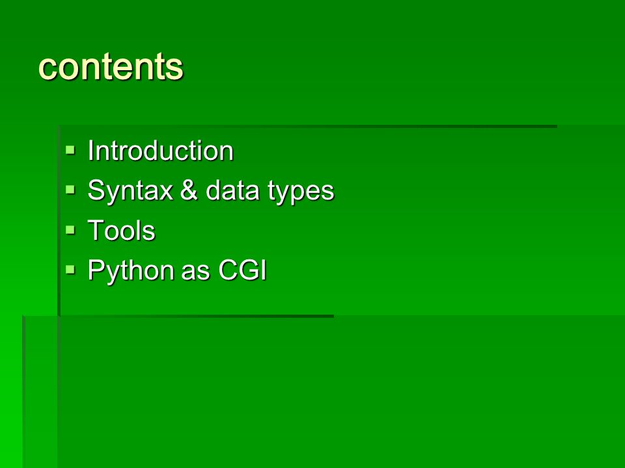Select the Tools list item text

pyautogui.click(x=122, y=230)
